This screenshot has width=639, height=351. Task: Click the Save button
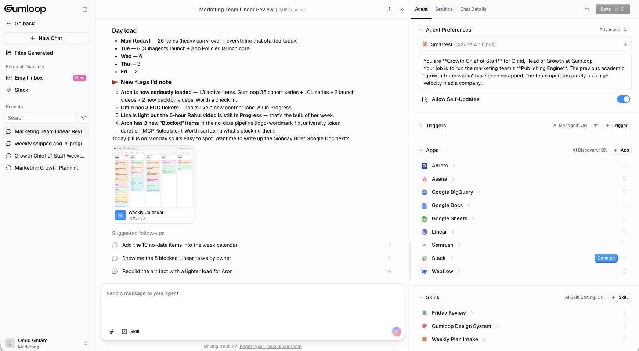[x=613, y=9]
